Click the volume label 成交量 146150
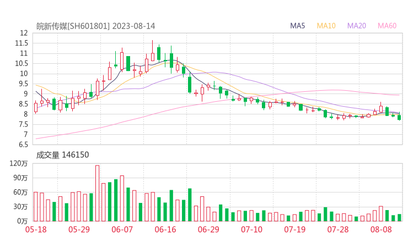 (62, 155)
